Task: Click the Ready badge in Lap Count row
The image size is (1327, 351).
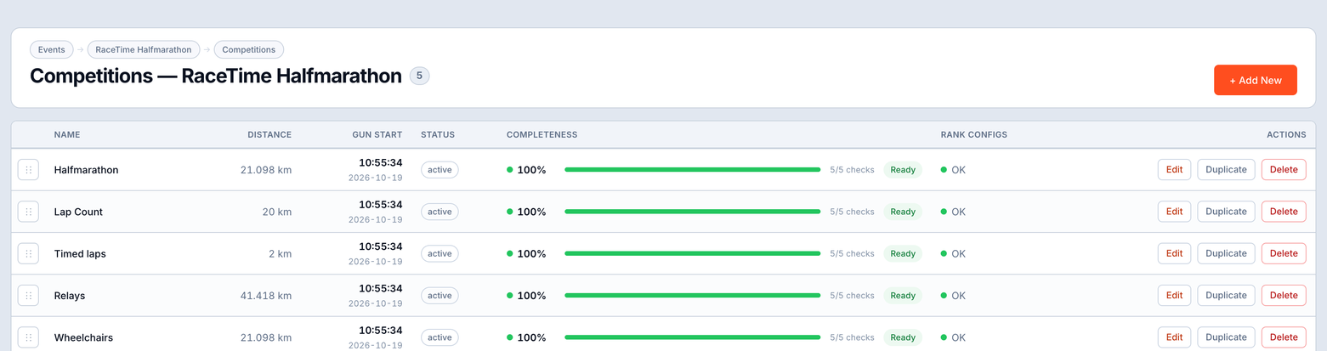Action: point(903,212)
